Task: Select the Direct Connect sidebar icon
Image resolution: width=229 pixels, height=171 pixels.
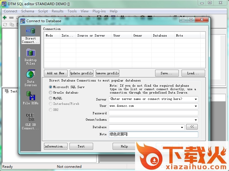Action: [31, 35]
